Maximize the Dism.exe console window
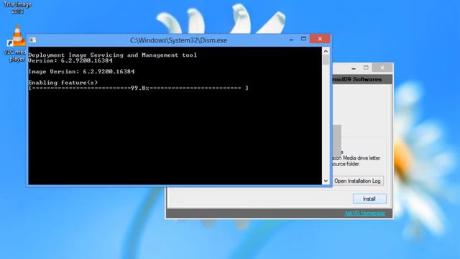Screen dimensions: 460x259 tap(303, 39)
